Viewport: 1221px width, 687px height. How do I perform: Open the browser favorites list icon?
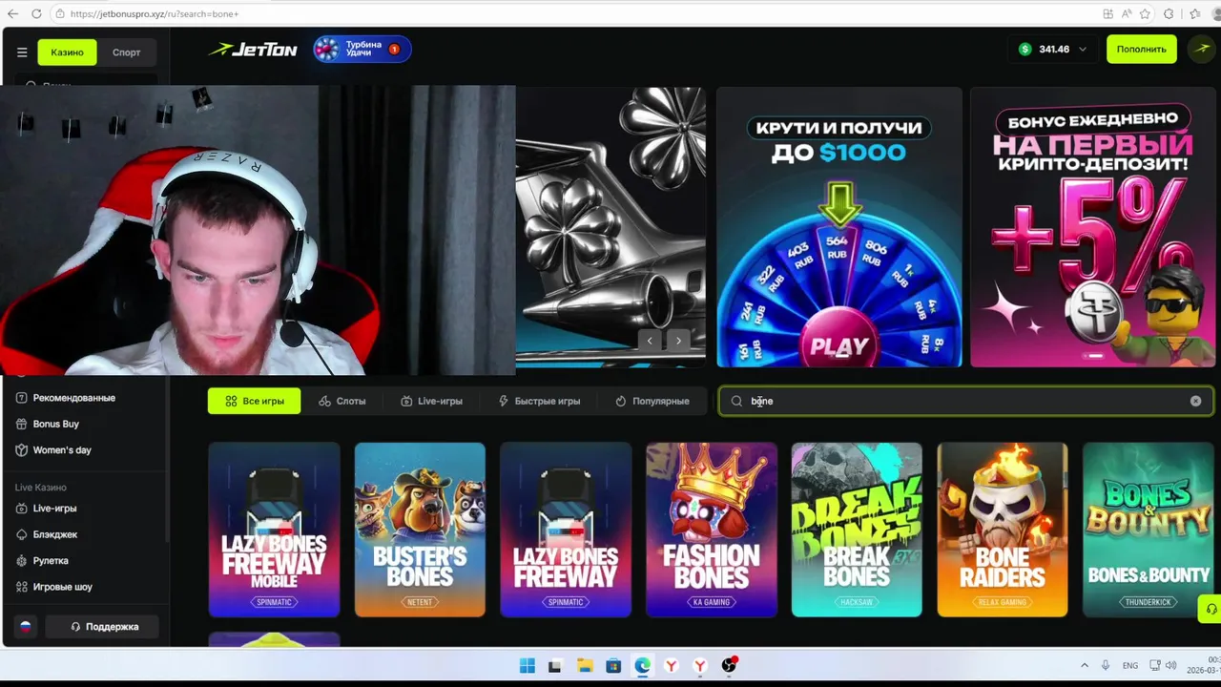tap(1194, 13)
